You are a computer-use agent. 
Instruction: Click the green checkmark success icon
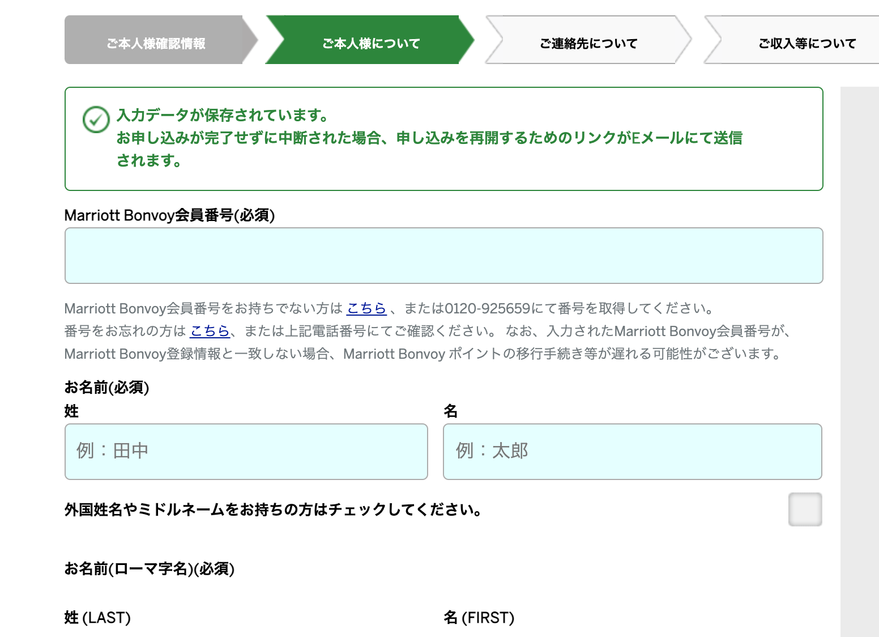point(96,120)
